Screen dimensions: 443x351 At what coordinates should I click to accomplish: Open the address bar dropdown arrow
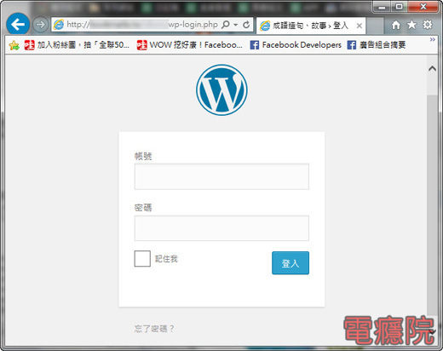coord(236,25)
